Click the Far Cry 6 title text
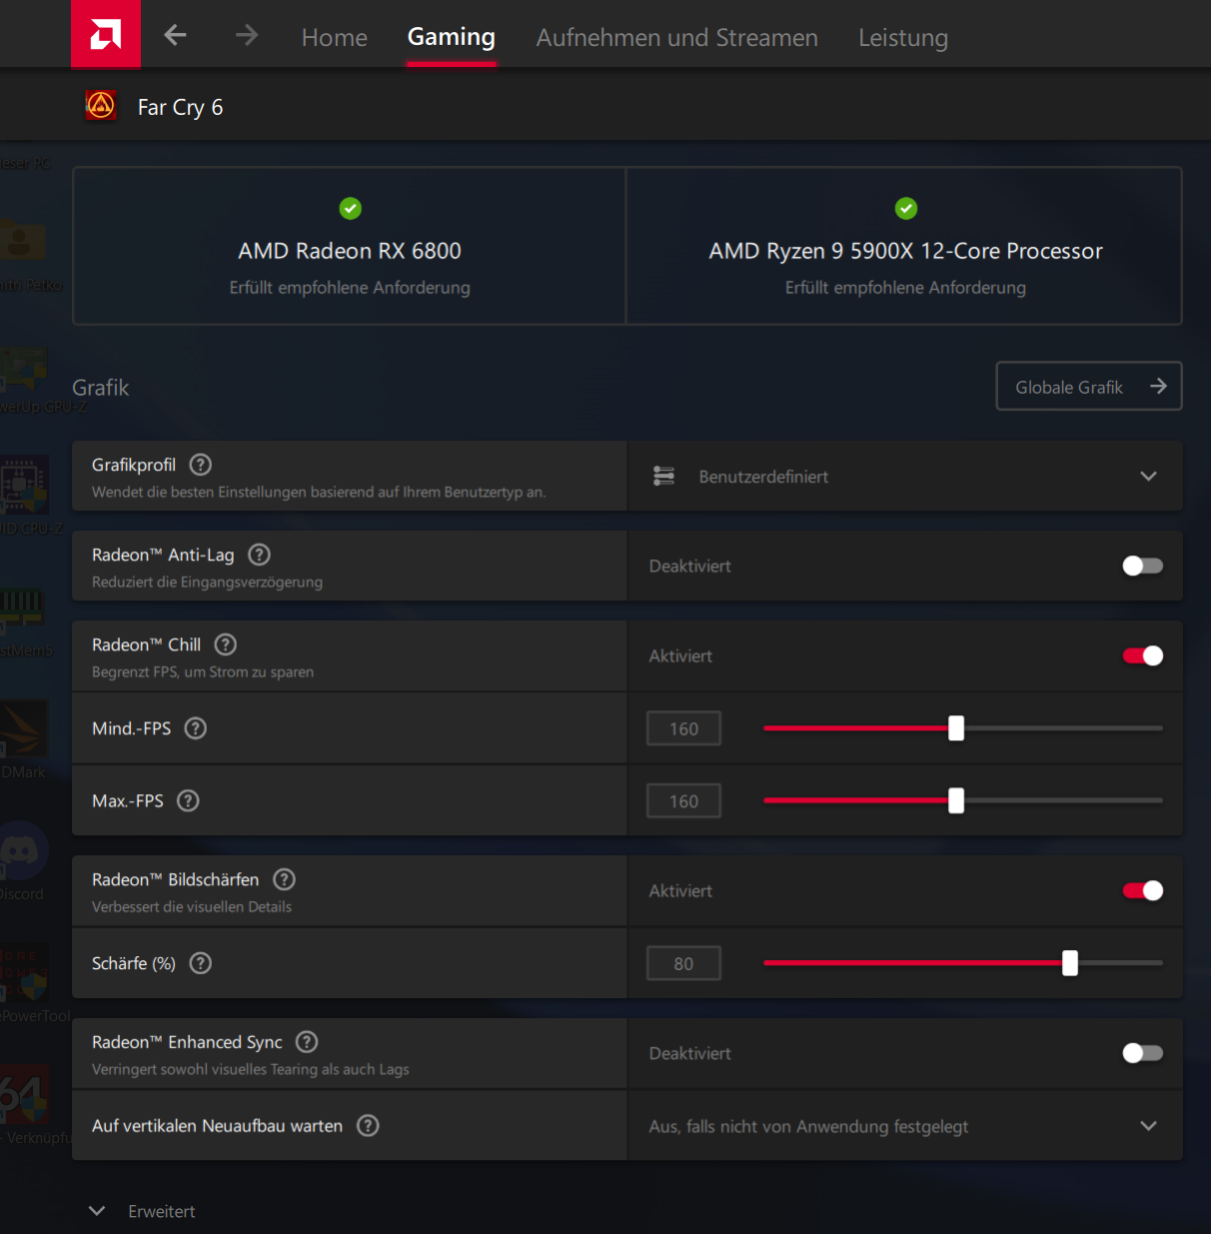The image size is (1211, 1234). [x=180, y=107]
